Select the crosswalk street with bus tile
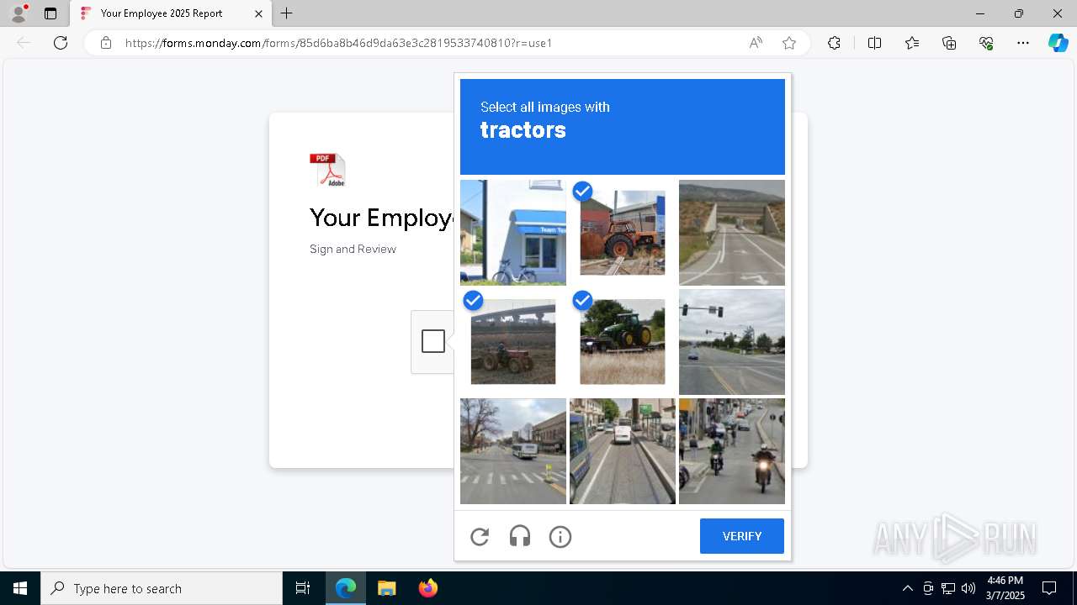This screenshot has height=605, width=1077. 513,451
